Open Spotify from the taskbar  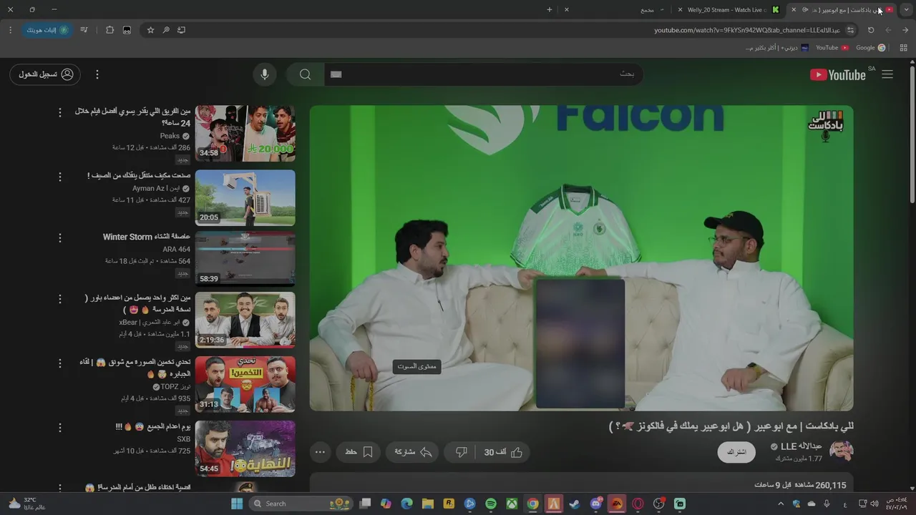click(491, 504)
